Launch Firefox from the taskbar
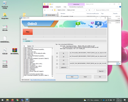This screenshot has width=128, height=102. point(12,100)
